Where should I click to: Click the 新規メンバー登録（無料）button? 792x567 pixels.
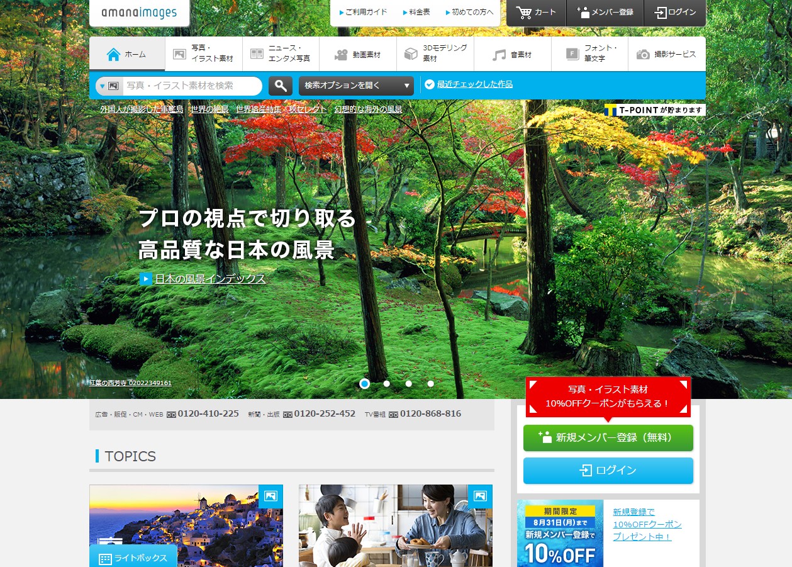pyautogui.click(x=608, y=437)
